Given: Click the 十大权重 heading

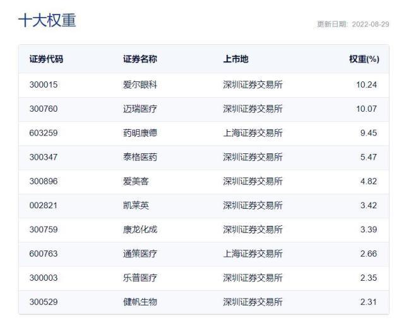Looking at the screenshot, I should tap(47, 20).
